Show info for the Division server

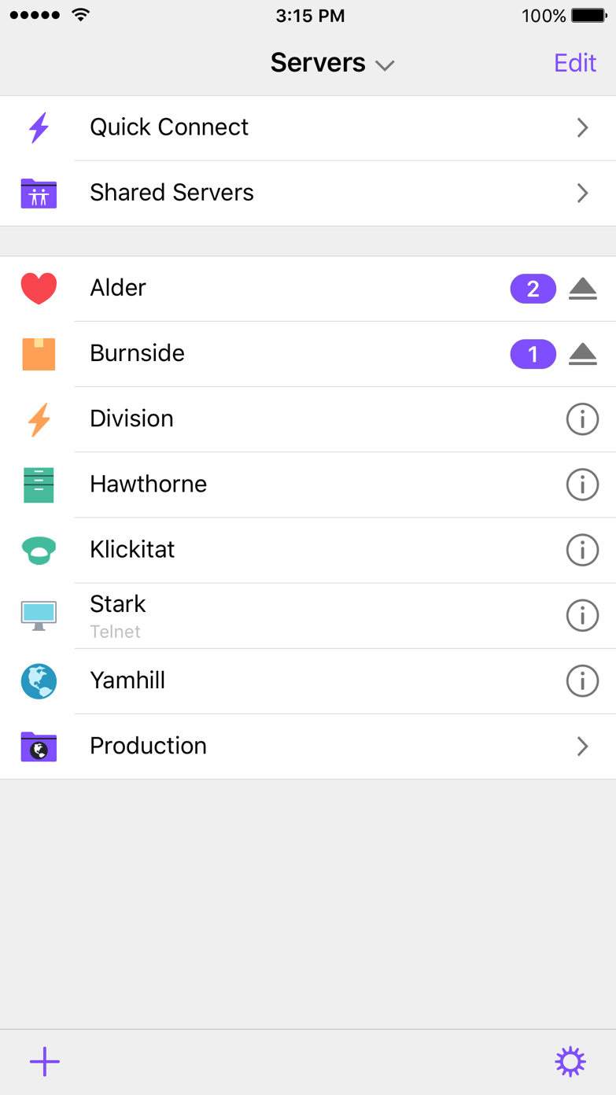[582, 419]
